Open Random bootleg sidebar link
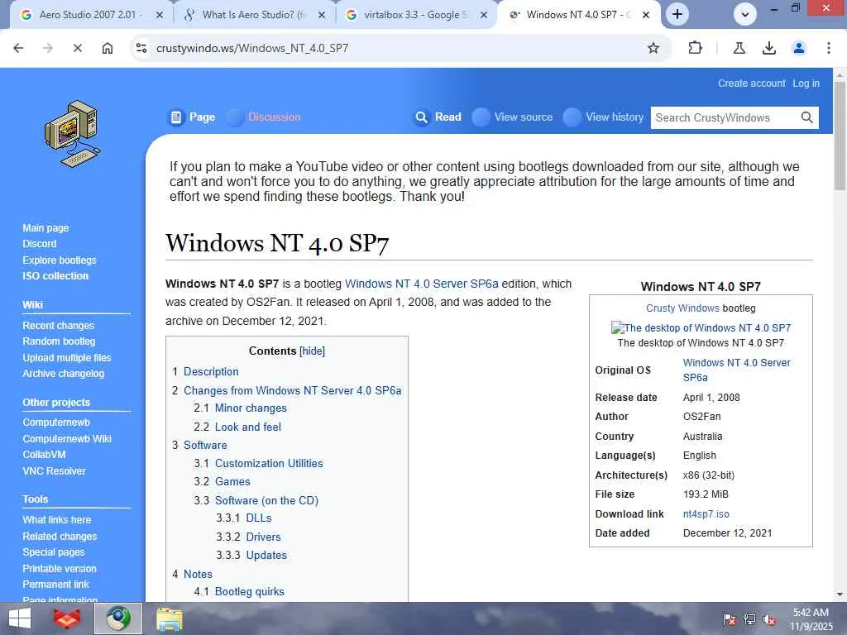 click(59, 341)
